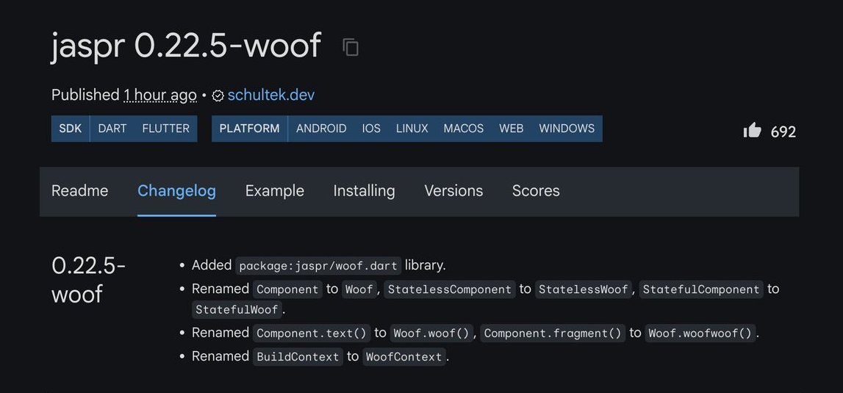Click the thumbs-up like icon
The width and height of the screenshot is (843, 393).
tap(752, 130)
